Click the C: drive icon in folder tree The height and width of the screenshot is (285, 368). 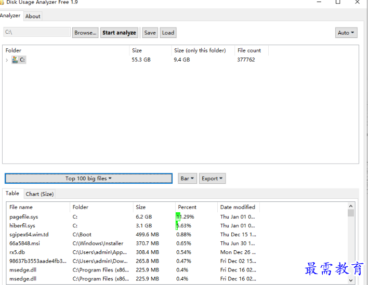coord(15,60)
